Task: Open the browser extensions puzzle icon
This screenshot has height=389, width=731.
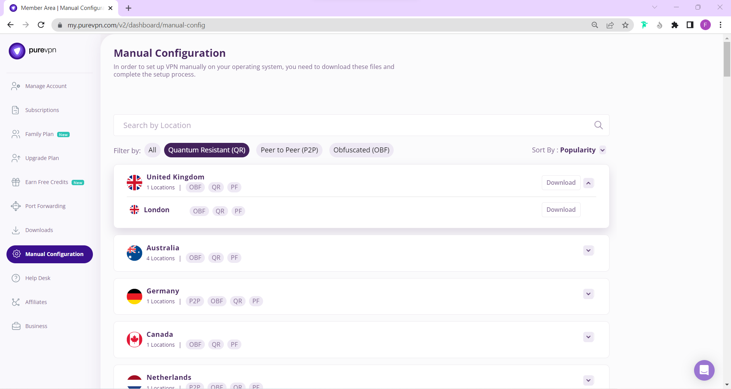Action: 675,25
